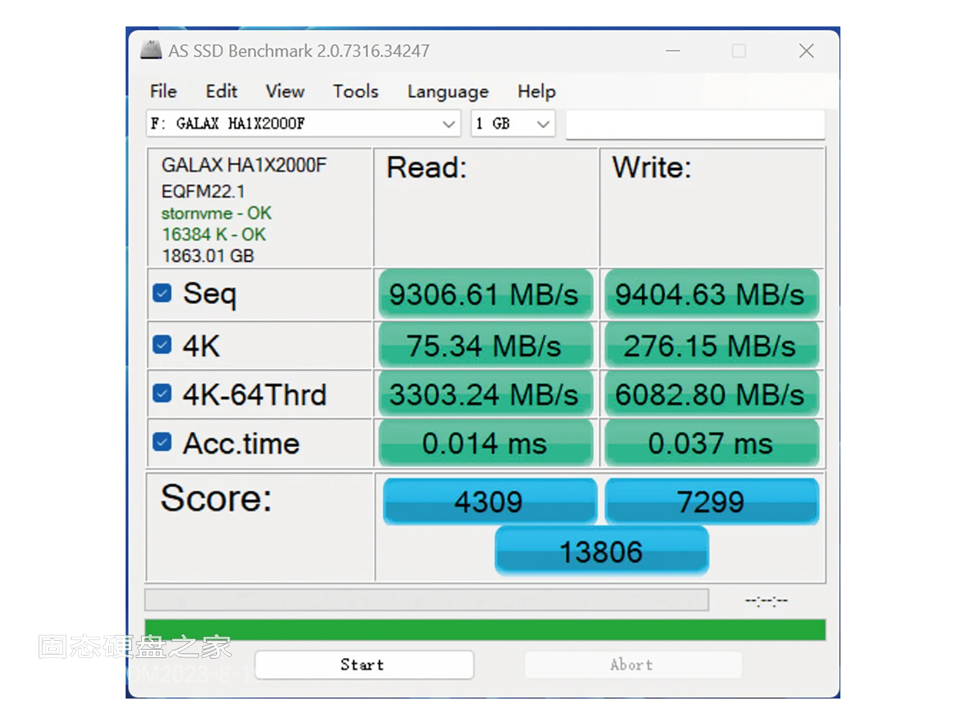
Task: Open the Edit menu
Action: tap(222, 91)
